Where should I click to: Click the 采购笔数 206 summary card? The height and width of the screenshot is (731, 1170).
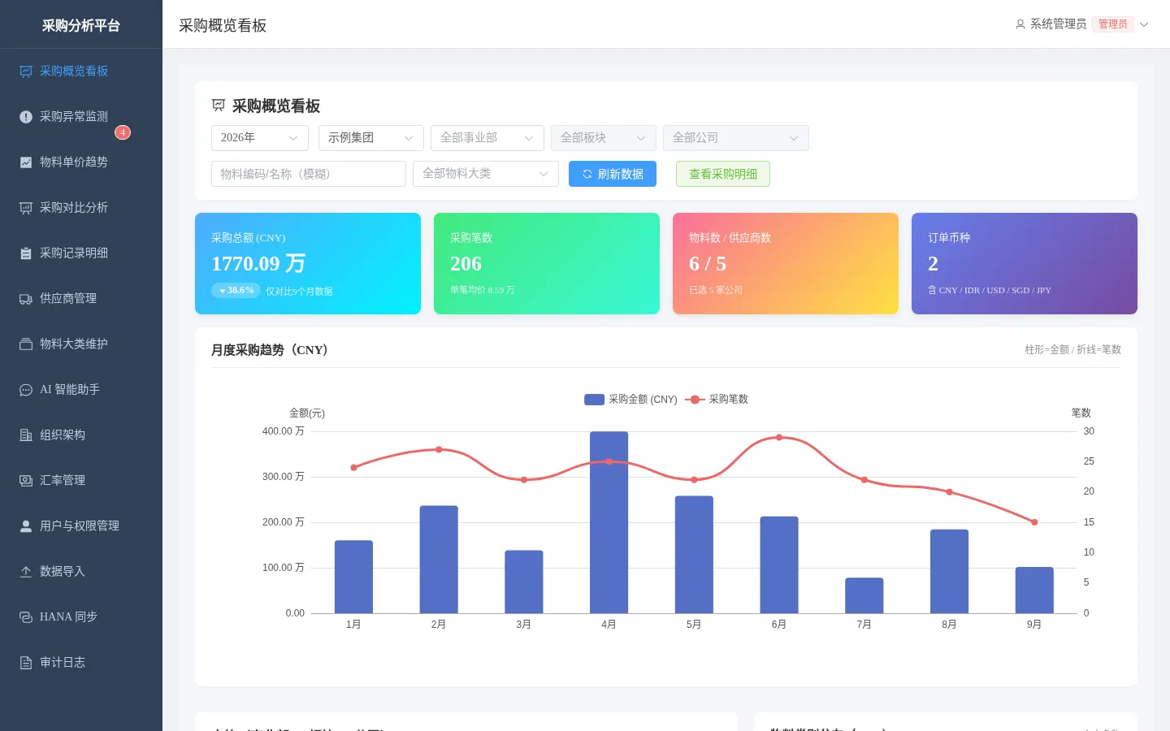[547, 263]
